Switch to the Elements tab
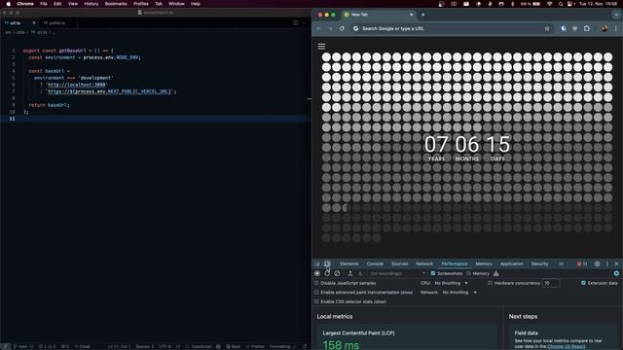Viewport: 623px width, 350px height. [x=349, y=263]
